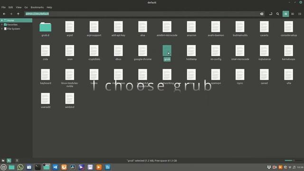Open the search magnifier tool
Screen dimensions: 304x171
(x=277, y=14)
